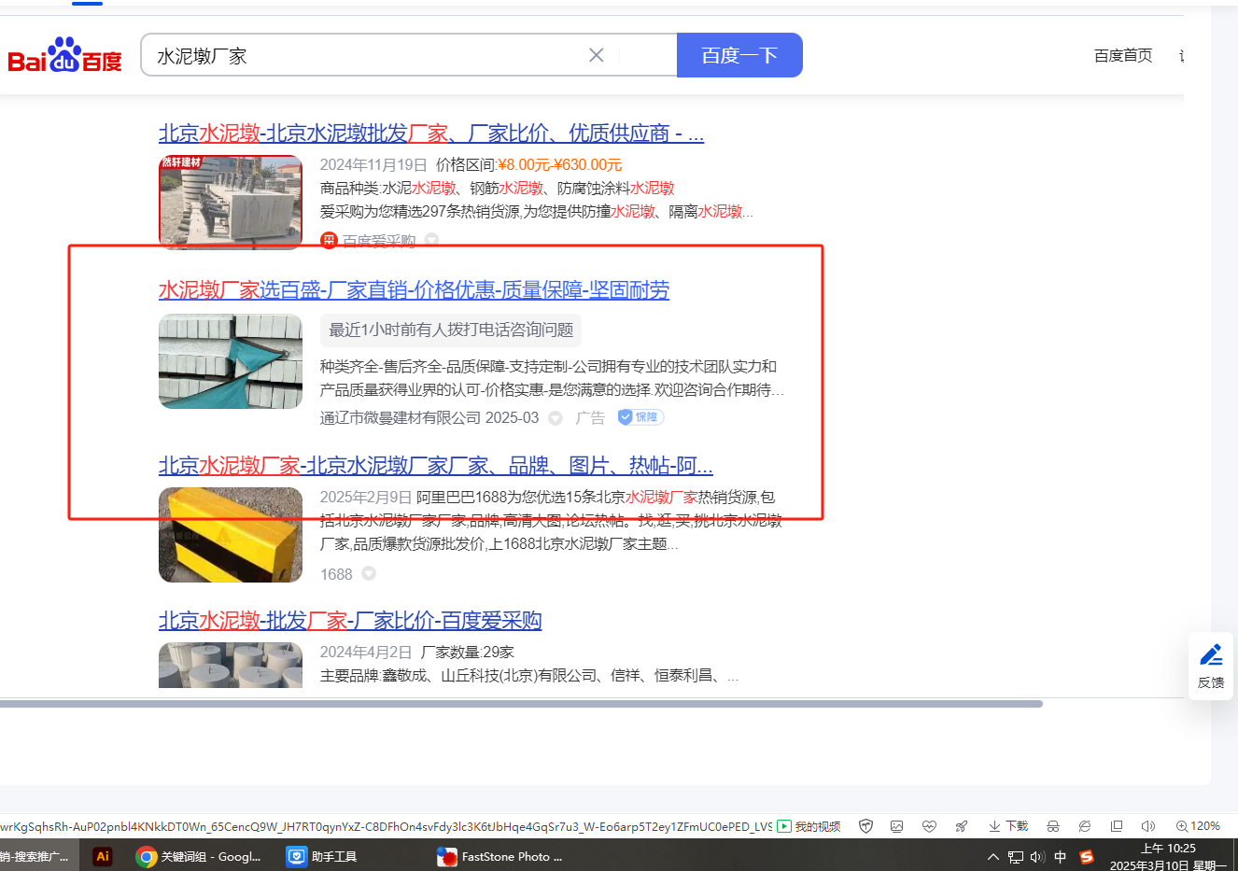The width and height of the screenshot is (1238, 871).
Task: Open the network icon in system tray
Action: [x=1016, y=857]
